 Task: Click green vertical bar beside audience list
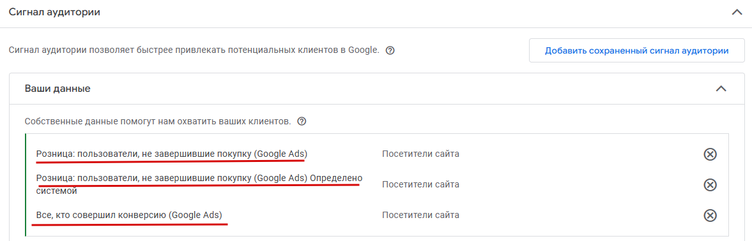pos(26,185)
